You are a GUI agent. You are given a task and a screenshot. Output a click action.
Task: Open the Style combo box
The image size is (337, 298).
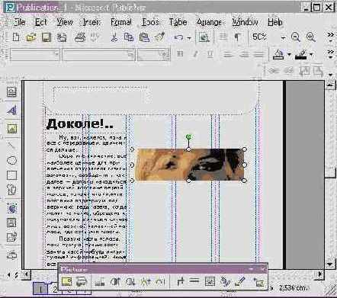coord(34,54)
